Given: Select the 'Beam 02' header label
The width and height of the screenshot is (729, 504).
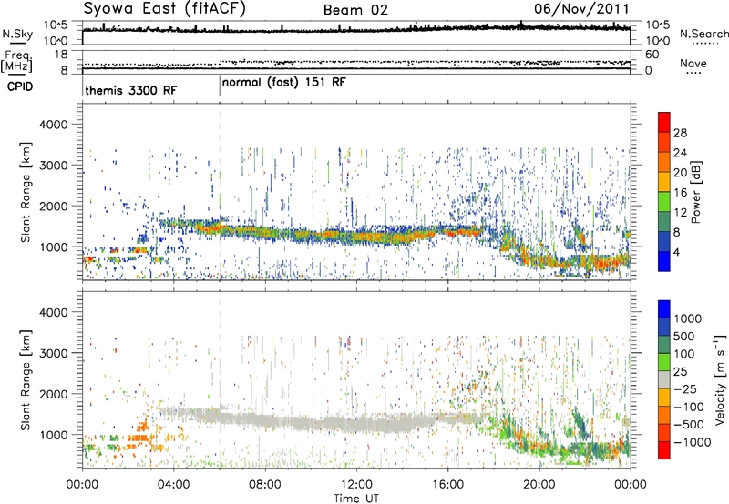Looking at the screenshot, I should 355,10.
